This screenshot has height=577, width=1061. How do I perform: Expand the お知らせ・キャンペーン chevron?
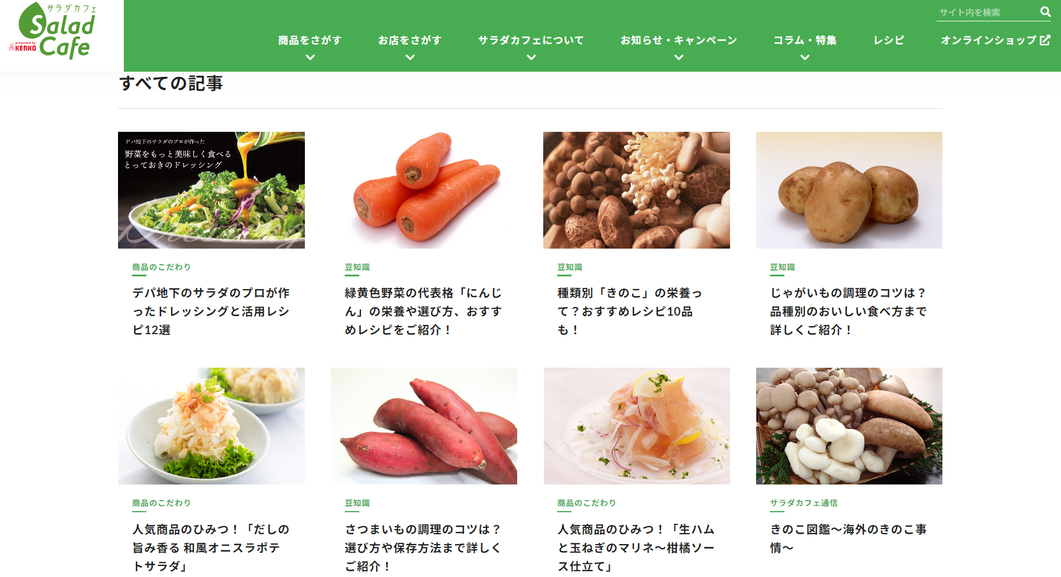(679, 57)
